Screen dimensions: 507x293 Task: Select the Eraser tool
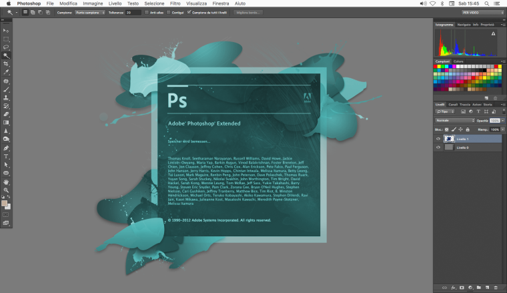6,114
